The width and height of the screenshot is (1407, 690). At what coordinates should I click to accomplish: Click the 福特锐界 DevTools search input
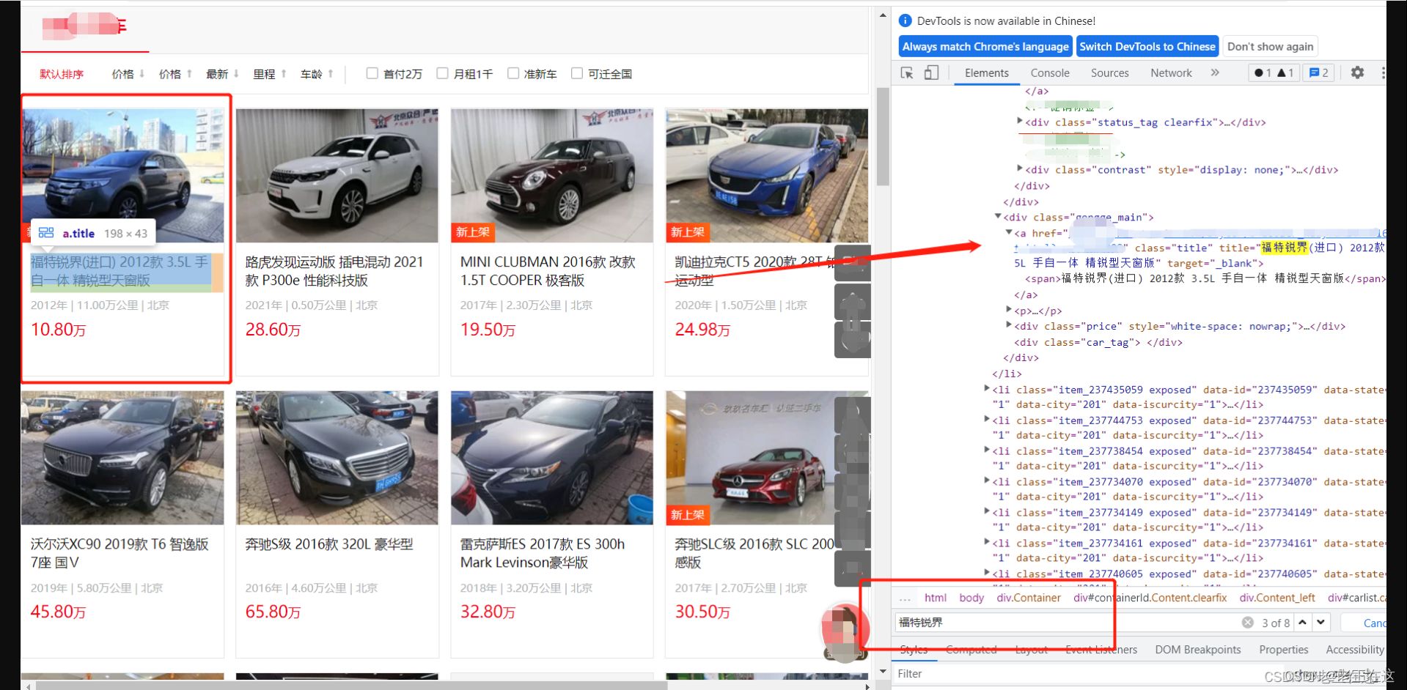click(1067, 622)
